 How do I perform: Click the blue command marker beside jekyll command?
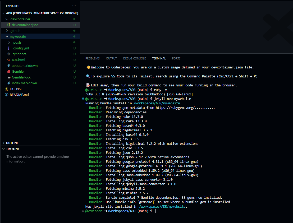83,99
